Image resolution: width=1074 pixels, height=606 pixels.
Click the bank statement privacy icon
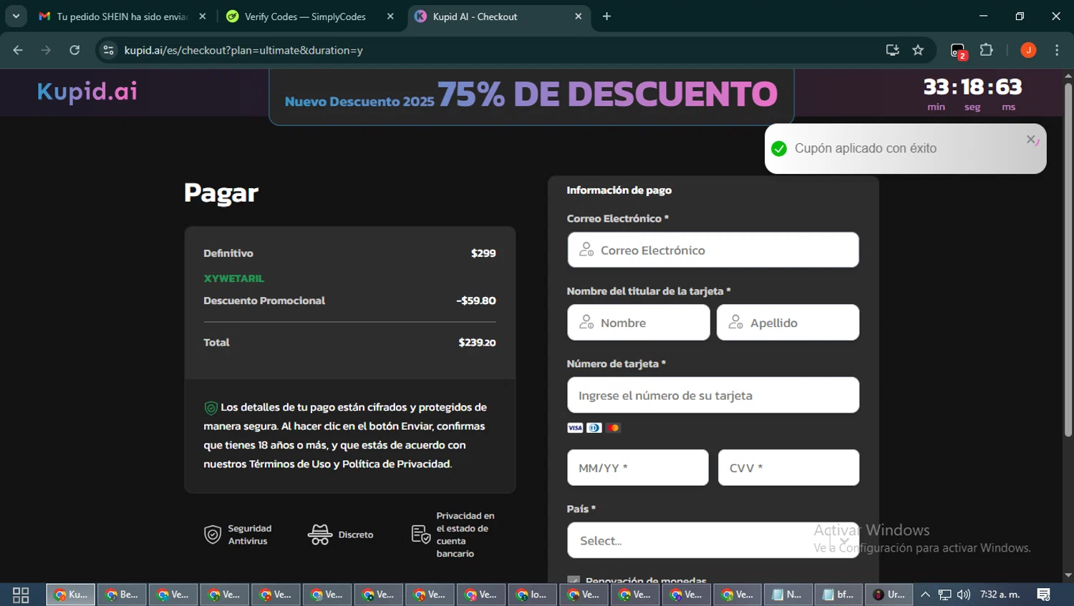[x=421, y=534]
